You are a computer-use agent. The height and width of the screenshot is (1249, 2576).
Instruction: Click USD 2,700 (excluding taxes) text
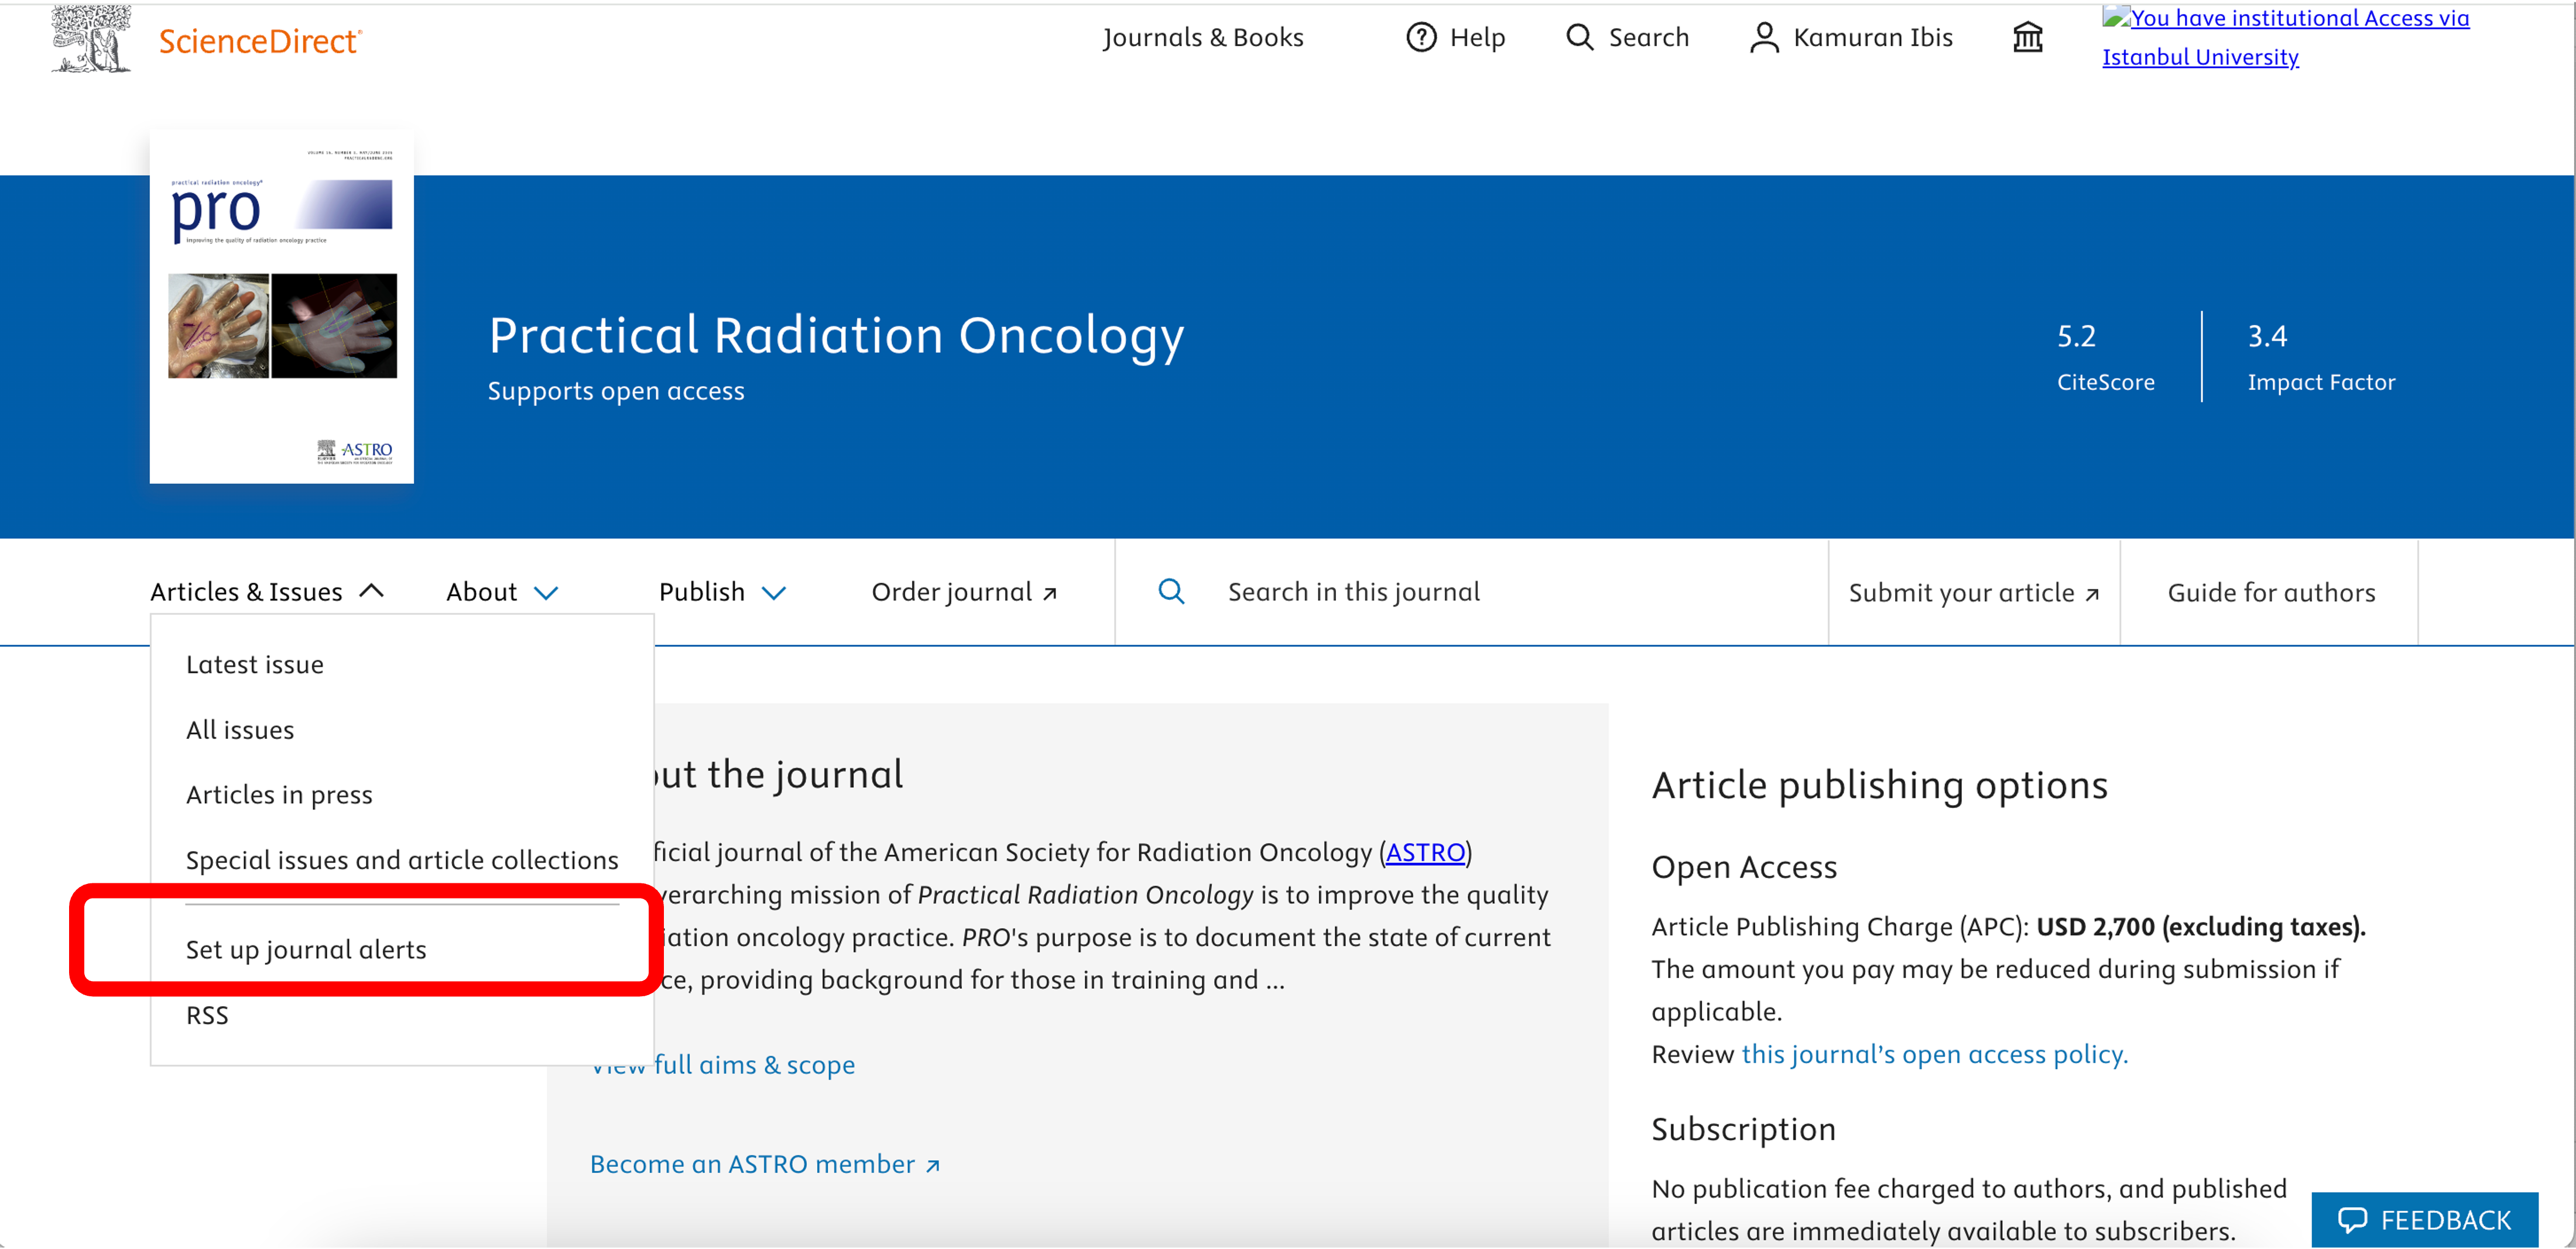2200,926
